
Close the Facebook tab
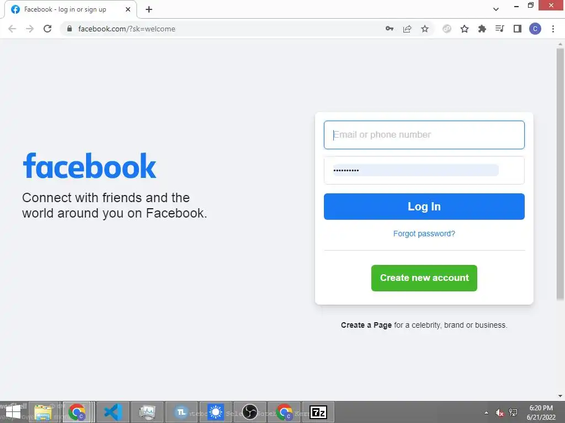128,9
